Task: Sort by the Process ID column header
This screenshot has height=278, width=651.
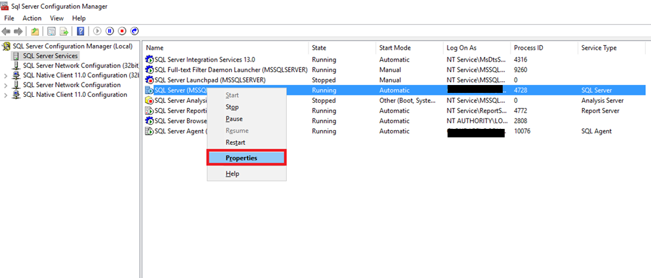Action: [x=544, y=48]
